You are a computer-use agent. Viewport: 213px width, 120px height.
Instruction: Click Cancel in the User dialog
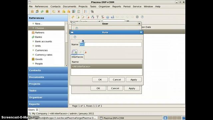115,88
